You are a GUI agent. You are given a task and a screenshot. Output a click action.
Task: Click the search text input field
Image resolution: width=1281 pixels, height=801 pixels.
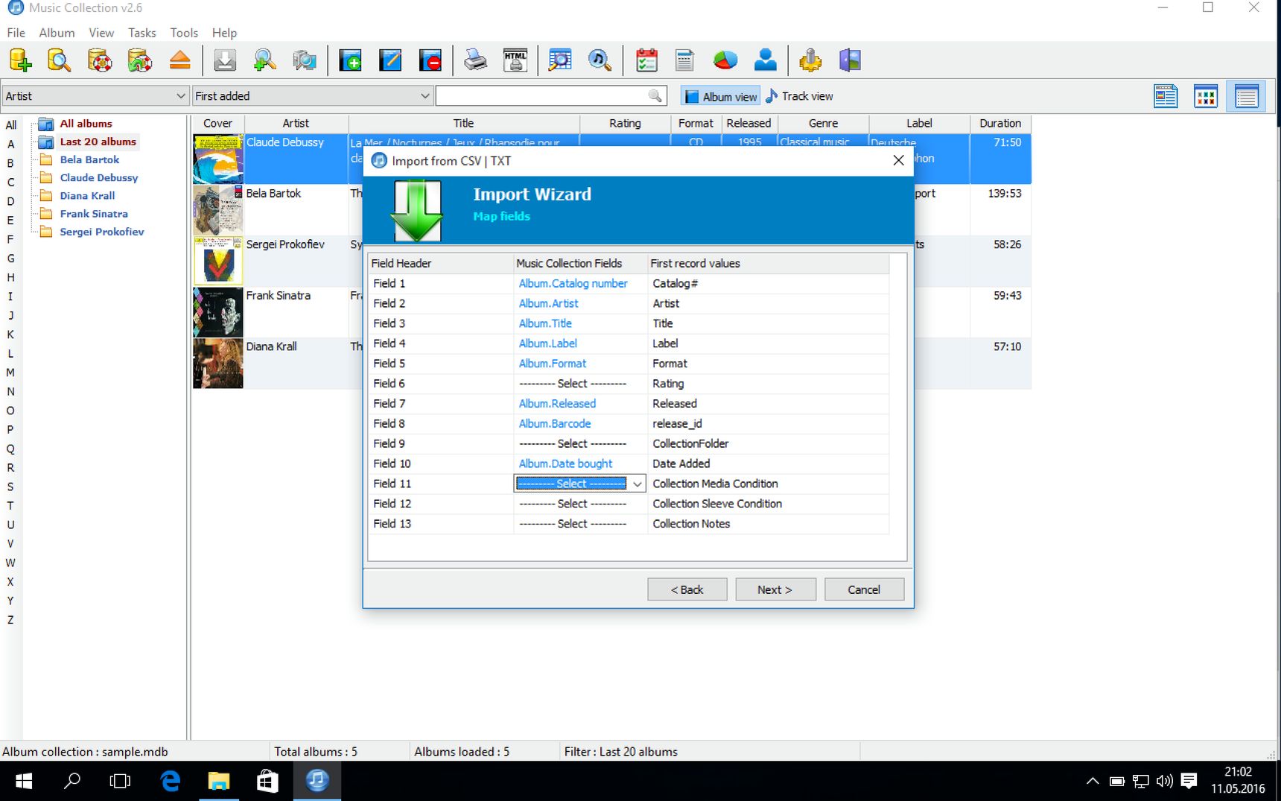pos(541,96)
